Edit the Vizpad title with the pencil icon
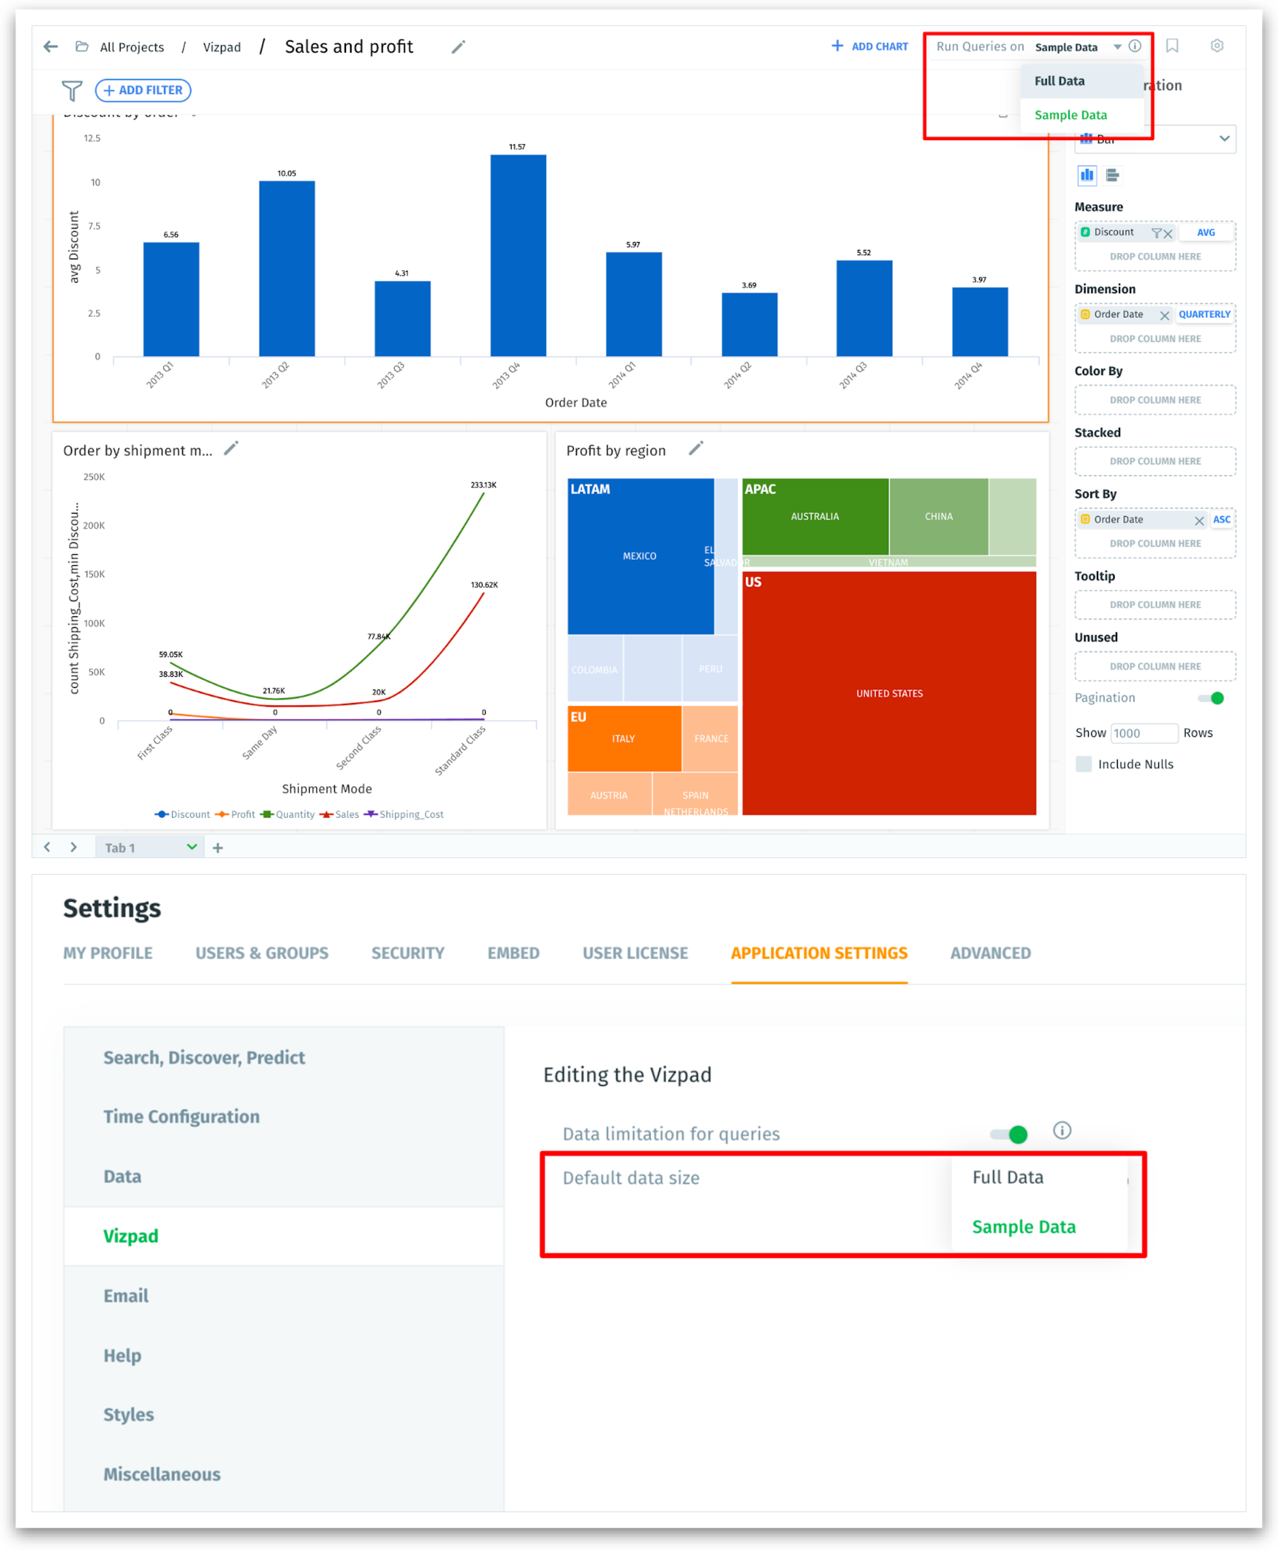Viewport: 1278px width, 1550px height. click(458, 47)
